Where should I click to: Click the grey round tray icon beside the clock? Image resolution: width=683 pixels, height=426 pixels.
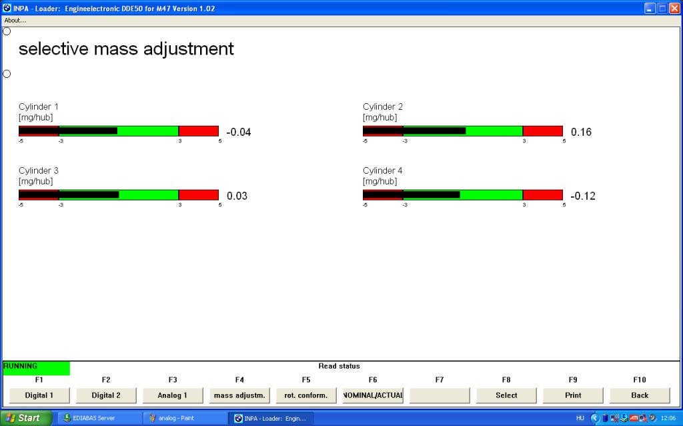(652, 418)
